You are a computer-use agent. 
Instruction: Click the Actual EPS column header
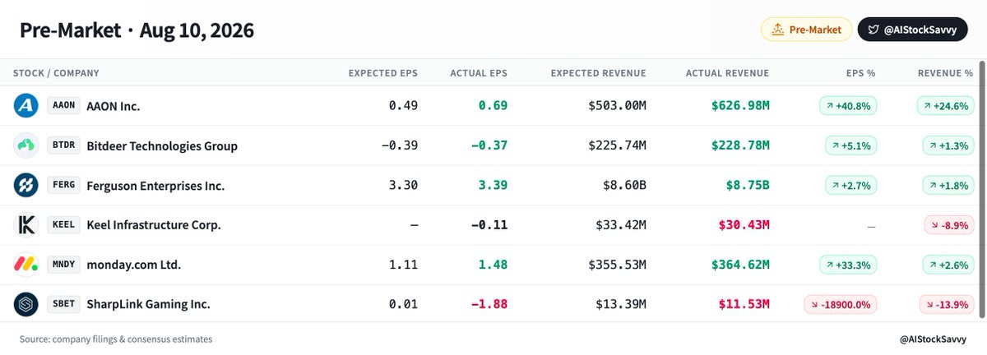(x=479, y=73)
